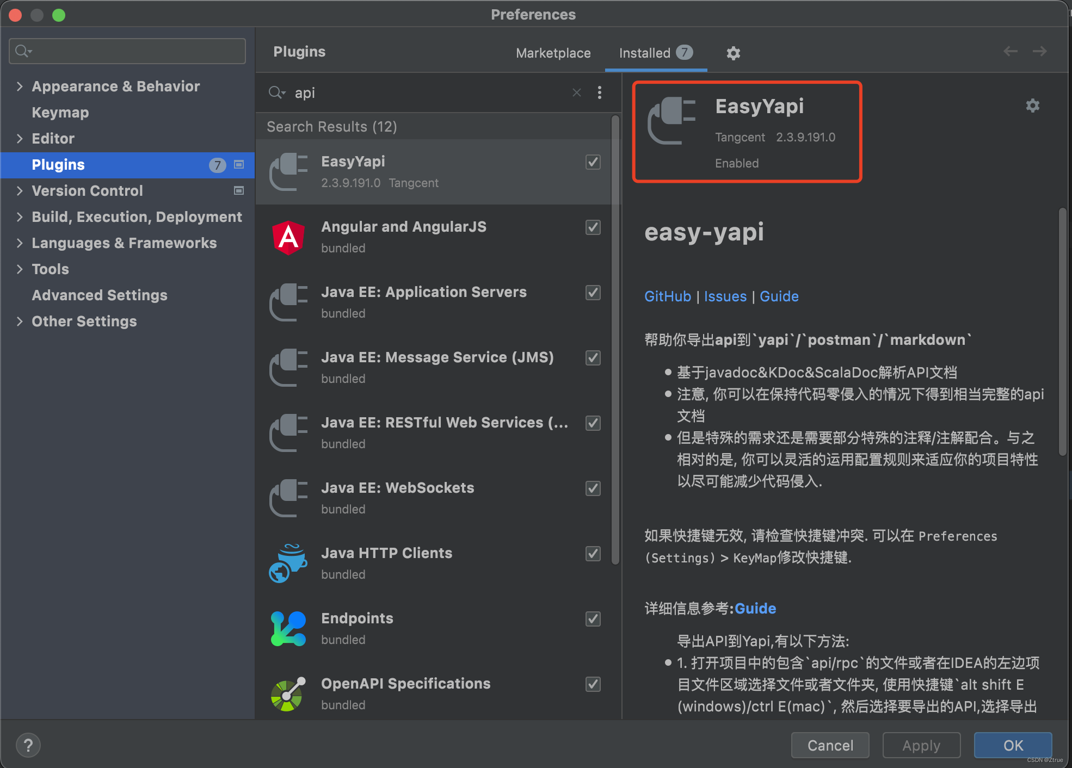1072x768 pixels.
Task: Expand the Tools settings category
Action: tap(20, 269)
